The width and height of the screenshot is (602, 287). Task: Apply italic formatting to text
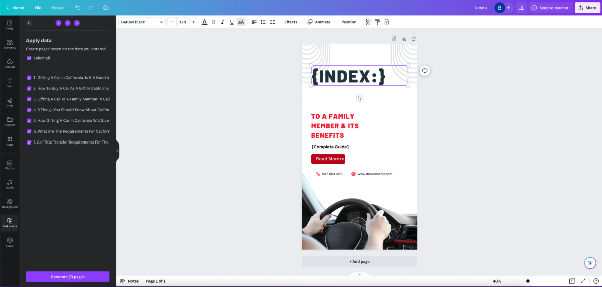pyautogui.click(x=222, y=22)
